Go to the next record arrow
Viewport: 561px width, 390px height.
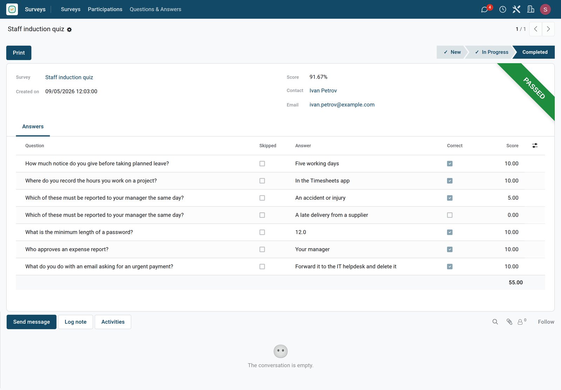pos(548,29)
